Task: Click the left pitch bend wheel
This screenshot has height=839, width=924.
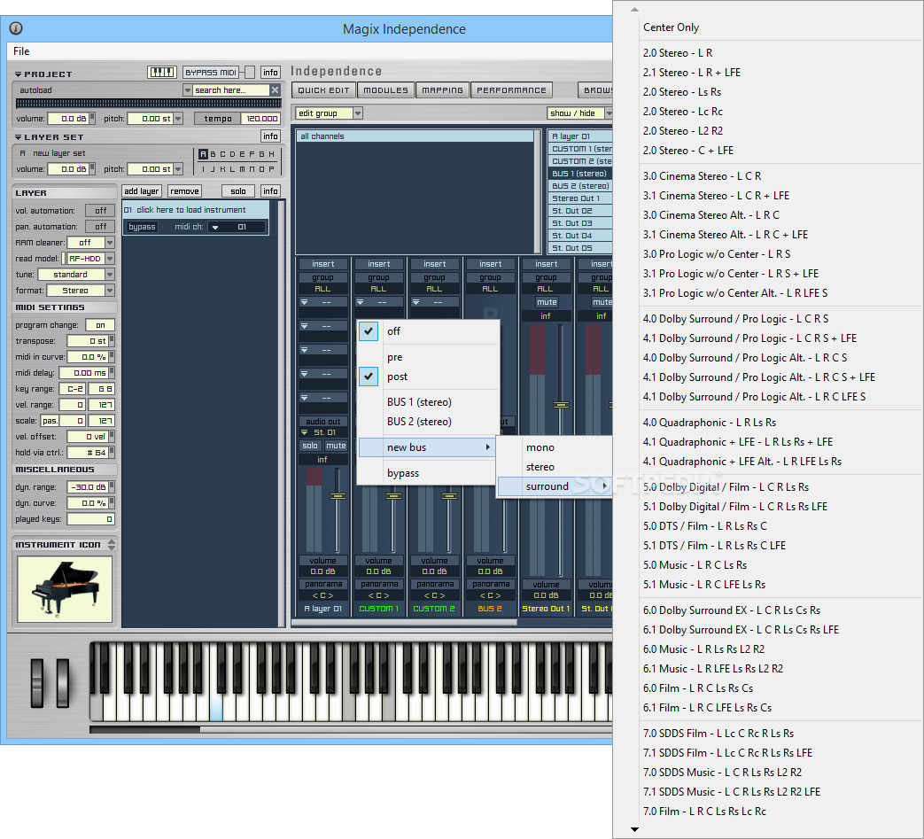Action: 37,683
